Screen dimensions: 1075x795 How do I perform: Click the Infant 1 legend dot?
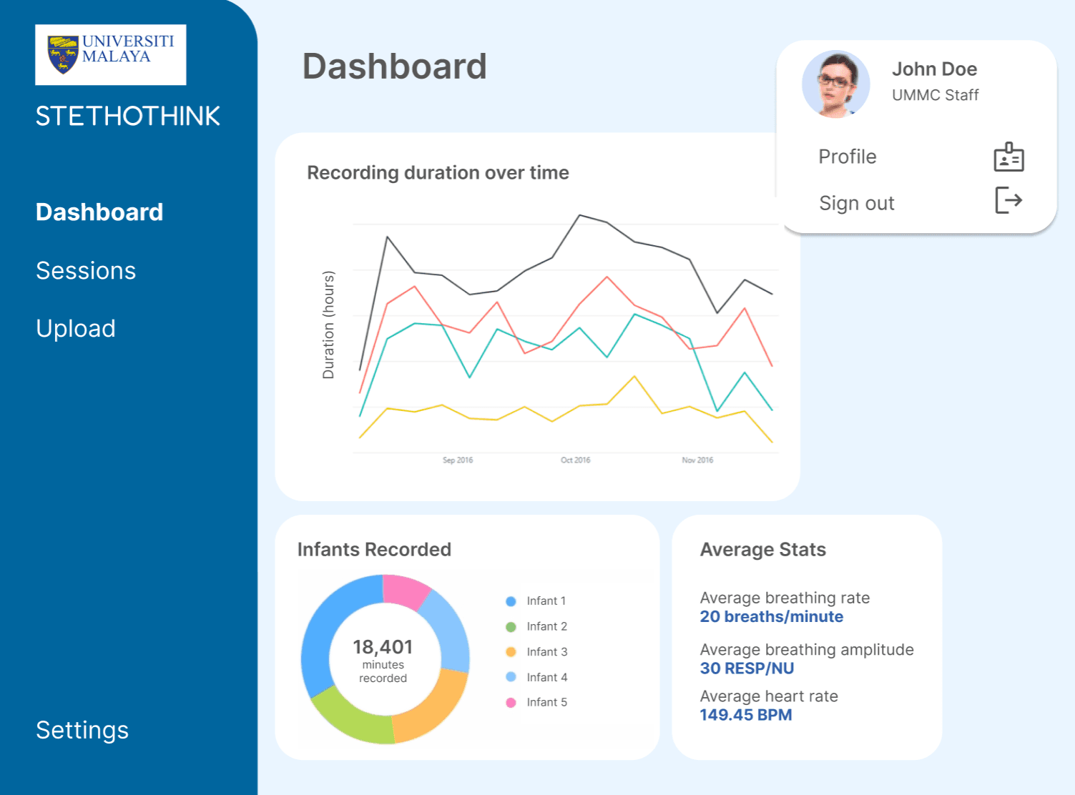point(511,601)
